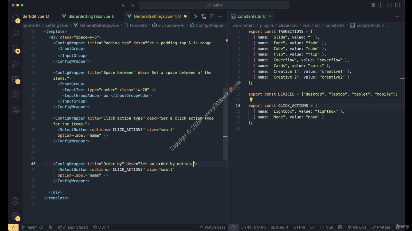This screenshot has width=412, height=231.
Task: Click the Run play icon in editor toolbar
Action: pyautogui.click(x=195, y=16)
